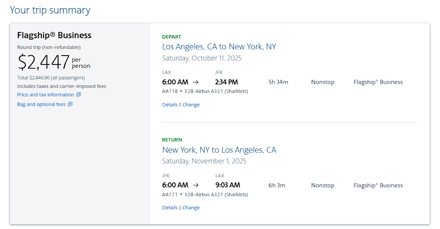Viewport: 440px width, 229px height.
Task: Click the Nonstop label on the departing flight
Action: 322,82
